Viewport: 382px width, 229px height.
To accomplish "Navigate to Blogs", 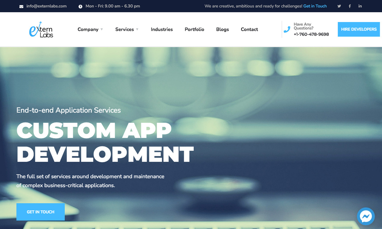I will click(222, 29).
